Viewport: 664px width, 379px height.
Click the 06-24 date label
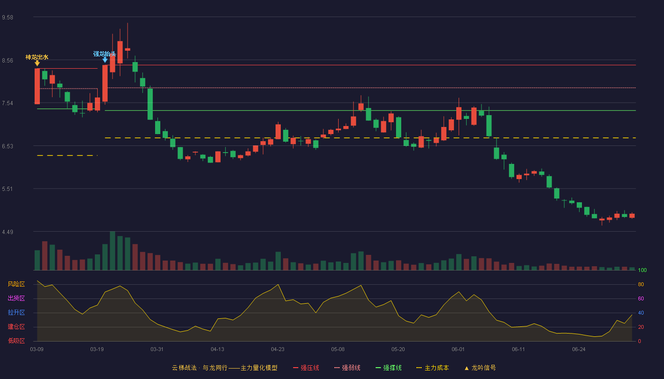point(579,349)
